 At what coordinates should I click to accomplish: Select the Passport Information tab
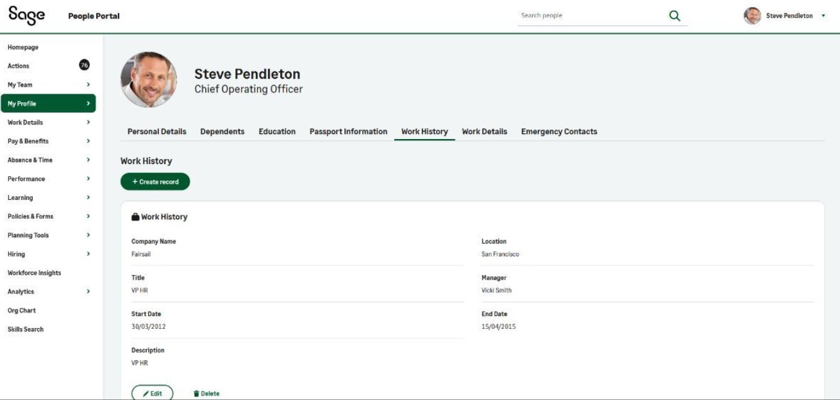[348, 131]
